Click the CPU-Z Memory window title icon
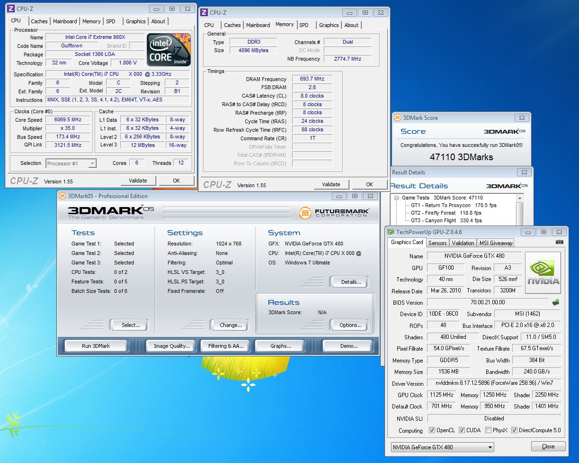The height and width of the screenshot is (463, 579). pos(205,13)
